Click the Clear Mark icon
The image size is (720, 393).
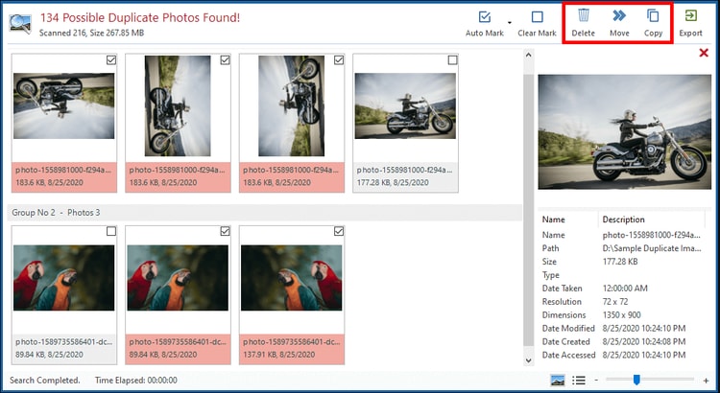click(x=537, y=17)
